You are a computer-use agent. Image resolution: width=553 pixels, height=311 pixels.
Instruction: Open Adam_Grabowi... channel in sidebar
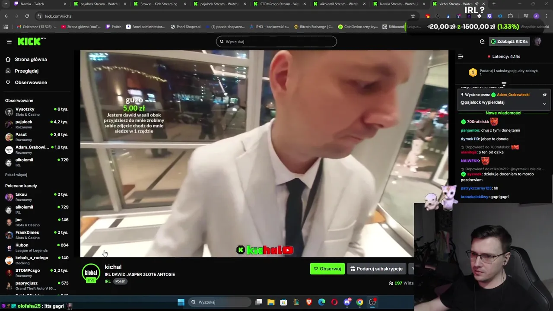coord(37,149)
